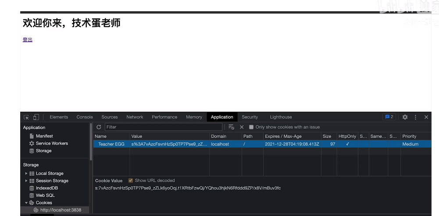439x216 pixels.
Task: Uncheck Show URL decoded checkbox
Action: pyautogui.click(x=130, y=181)
